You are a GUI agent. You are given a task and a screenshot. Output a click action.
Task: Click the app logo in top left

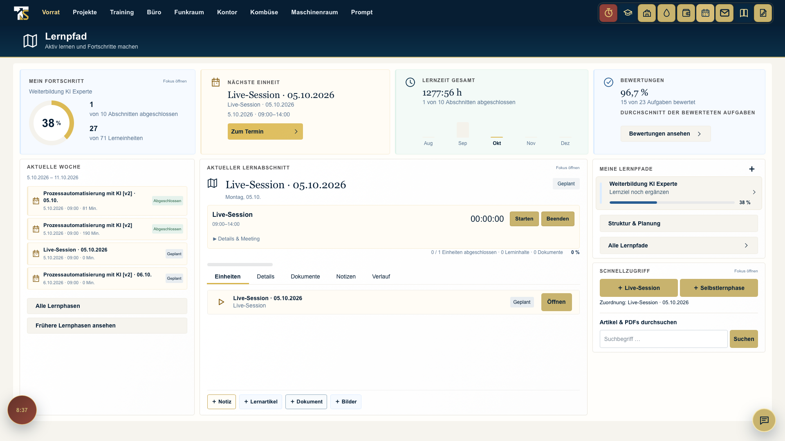pos(21,13)
